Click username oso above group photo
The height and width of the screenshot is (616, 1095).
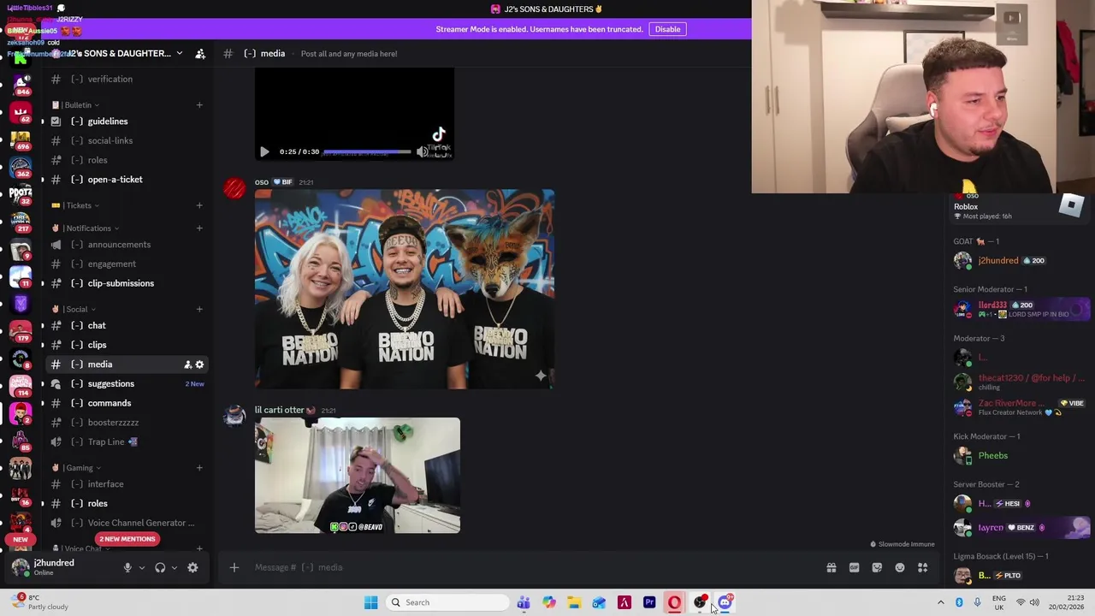(x=262, y=182)
